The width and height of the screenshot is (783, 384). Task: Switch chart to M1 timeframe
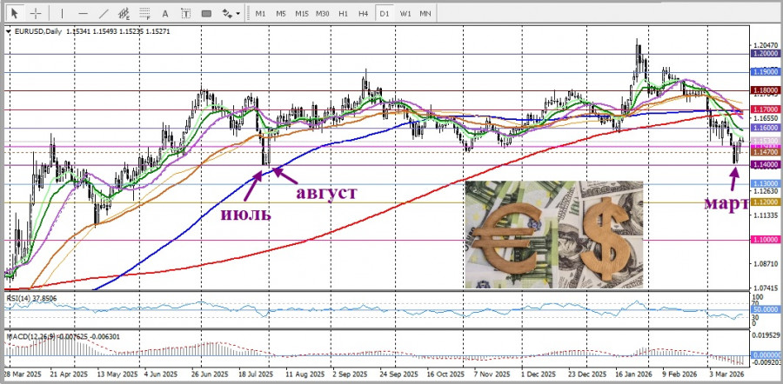260,13
